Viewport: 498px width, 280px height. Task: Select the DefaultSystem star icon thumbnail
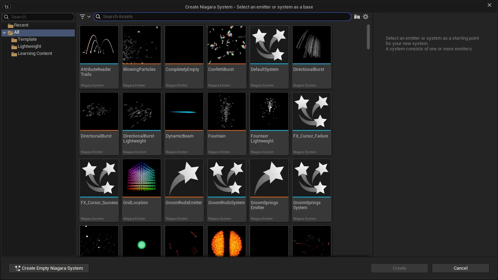269,45
